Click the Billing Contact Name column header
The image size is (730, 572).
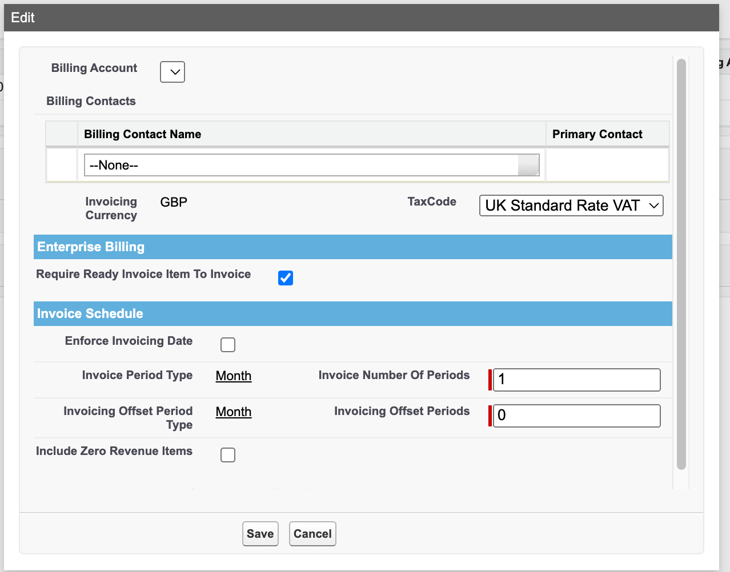click(x=312, y=134)
